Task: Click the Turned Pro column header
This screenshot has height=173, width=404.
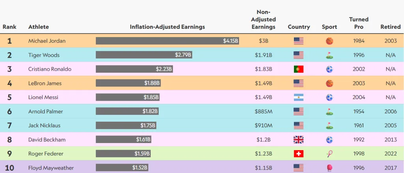Action: click(359, 23)
